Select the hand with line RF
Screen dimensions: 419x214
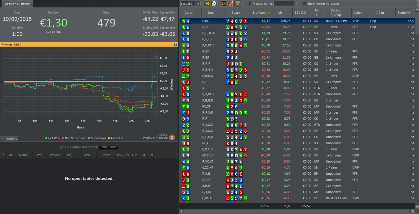297,88
